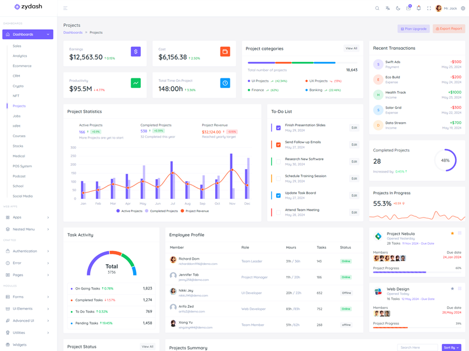Image resolution: width=469 pixels, height=351 pixels.
Task: Click the Export Report button
Action: tap(448, 29)
